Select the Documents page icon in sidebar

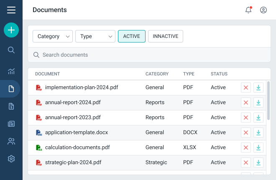point(11,89)
